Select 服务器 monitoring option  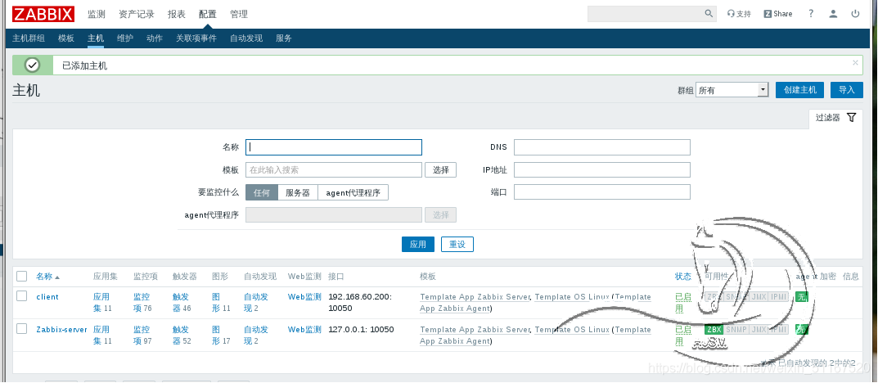297,192
